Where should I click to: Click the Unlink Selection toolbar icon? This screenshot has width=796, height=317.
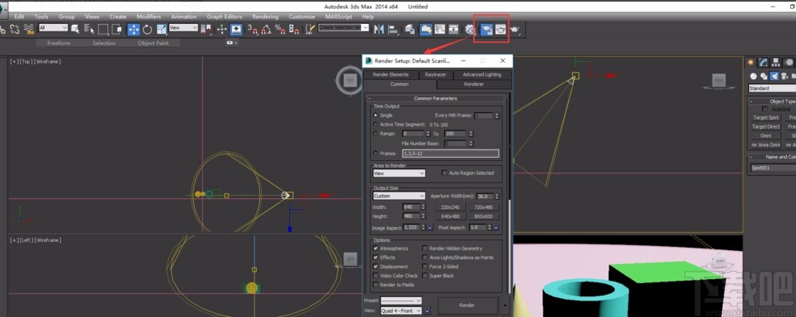tap(14, 29)
